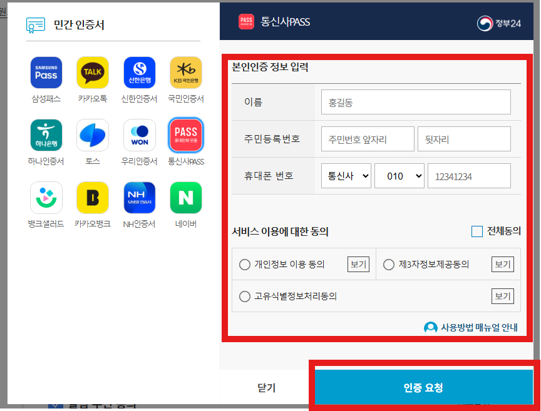Image resolution: width=541 pixels, height=411 pixels.
Task: Choose the 네이버 certificate icon
Action: (x=186, y=198)
